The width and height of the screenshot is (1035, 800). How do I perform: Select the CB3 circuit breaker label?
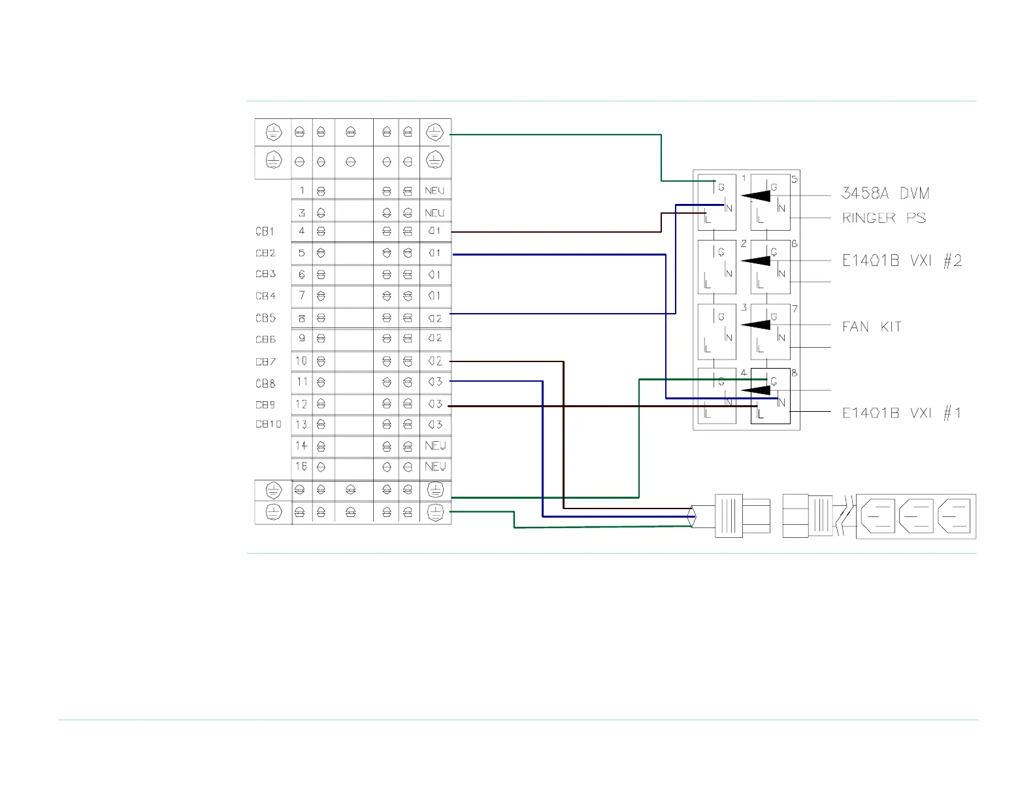point(265,274)
